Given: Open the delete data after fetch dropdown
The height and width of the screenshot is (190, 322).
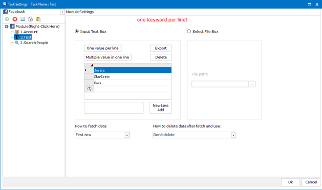Looking at the screenshot, I should [x=233, y=135].
